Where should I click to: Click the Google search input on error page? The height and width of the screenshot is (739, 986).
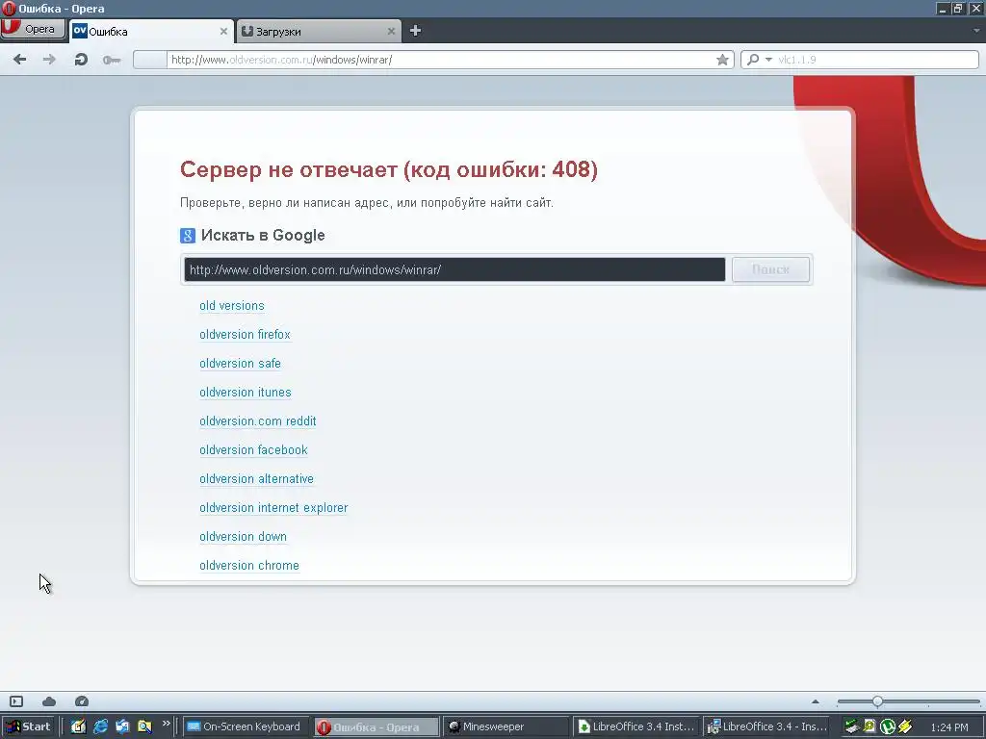pyautogui.click(x=454, y=269)
